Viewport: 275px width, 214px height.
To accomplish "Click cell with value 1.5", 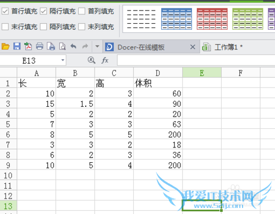I will click(75, 103).
